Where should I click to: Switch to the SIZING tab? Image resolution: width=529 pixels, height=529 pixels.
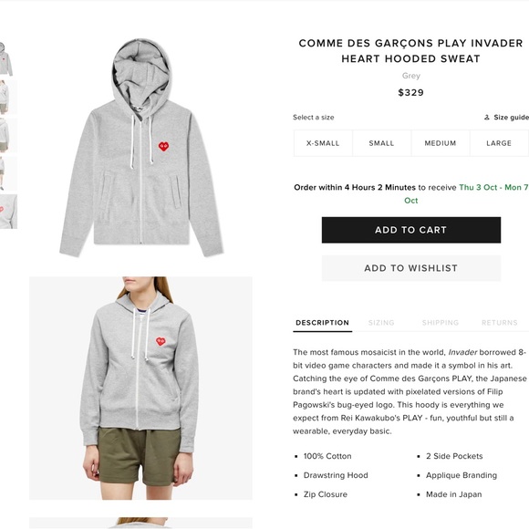[381, 323]
